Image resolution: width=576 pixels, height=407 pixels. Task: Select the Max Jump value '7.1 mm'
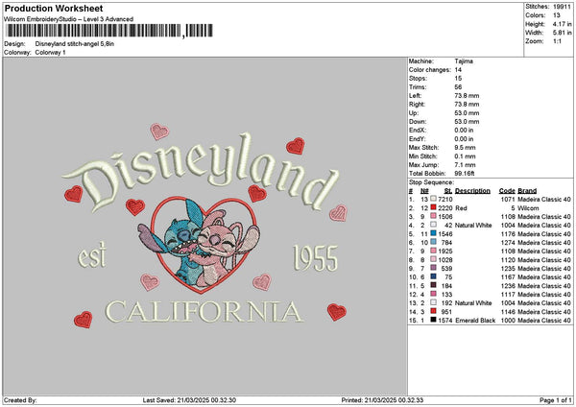point(465,165)
